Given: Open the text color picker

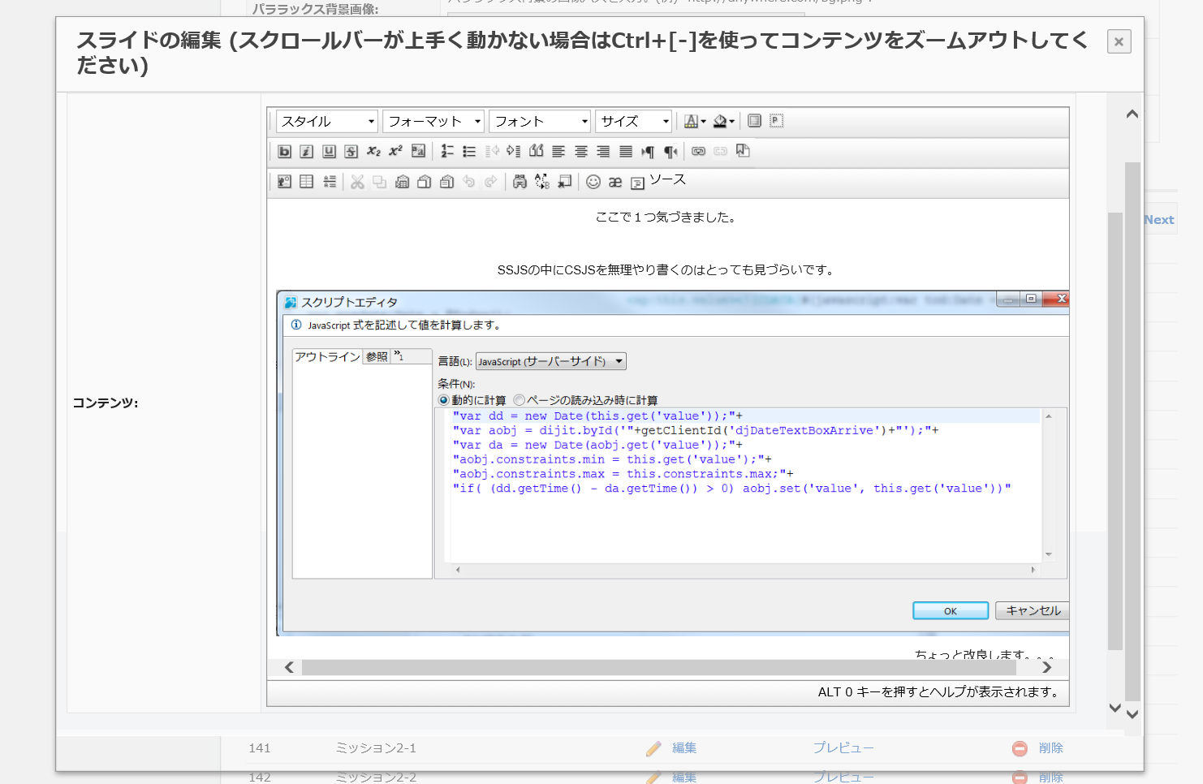Looking at the screenshot, I should (695, 121).
